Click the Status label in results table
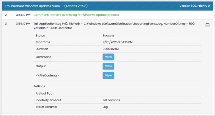 tap(40, 36)
